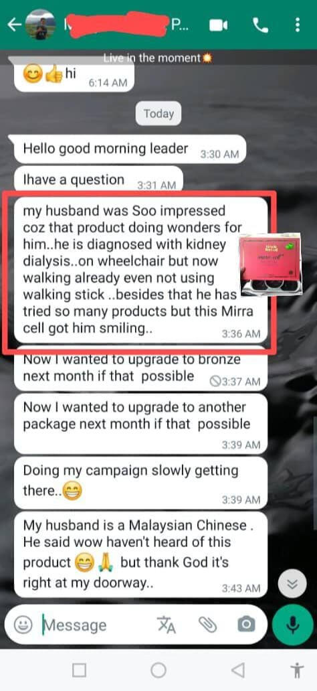Viewport: 317px width, 691px height.
Task: Tap the back arrow in chat header
Action: point(14,25)
